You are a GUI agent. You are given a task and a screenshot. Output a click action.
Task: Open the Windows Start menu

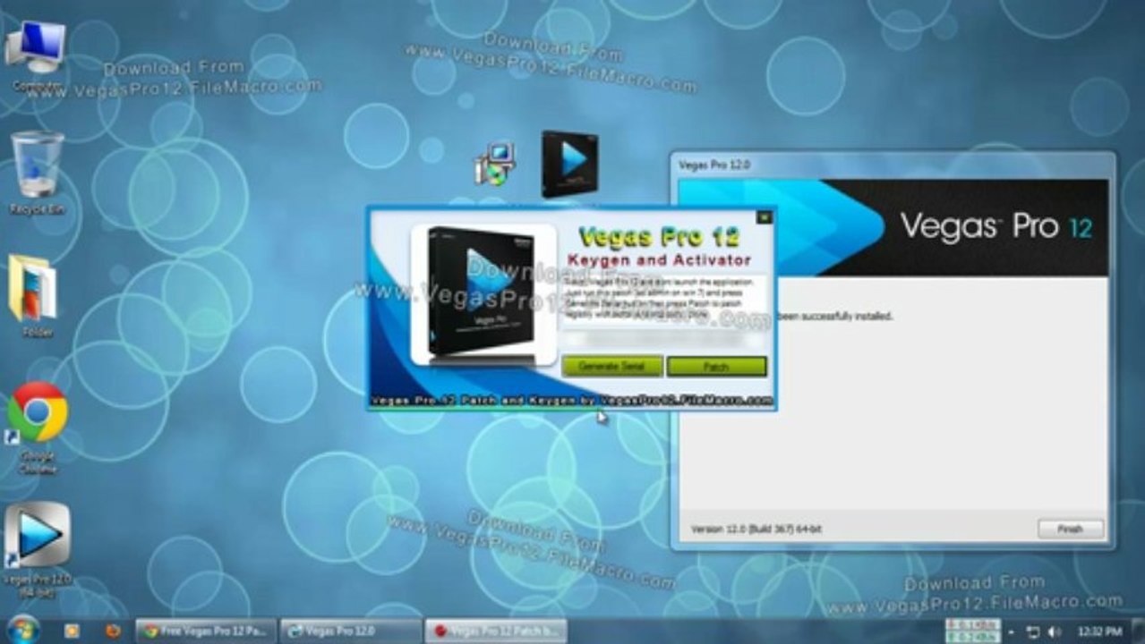click(x=23, y=630)
